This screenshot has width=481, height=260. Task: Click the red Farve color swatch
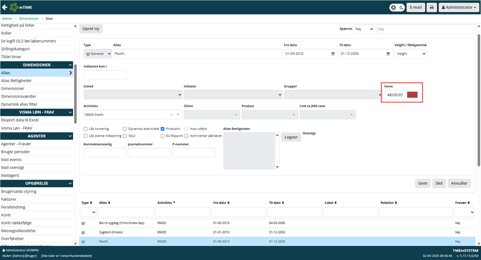pyautogui.click(x=412, y=95)
